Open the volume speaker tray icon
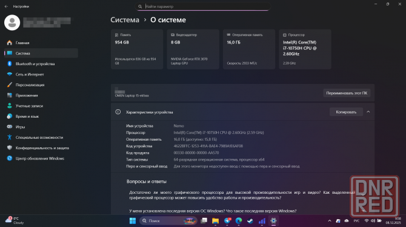406x227 pixels. coord(373,221)
